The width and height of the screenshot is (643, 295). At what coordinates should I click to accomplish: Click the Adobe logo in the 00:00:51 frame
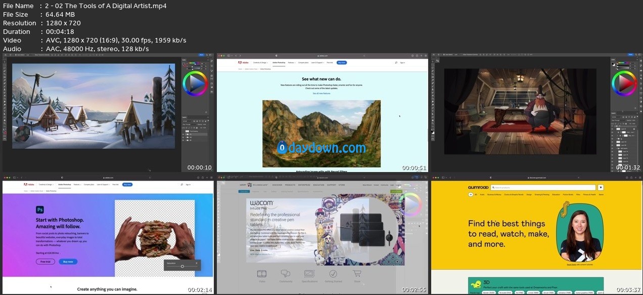point(244,63)
